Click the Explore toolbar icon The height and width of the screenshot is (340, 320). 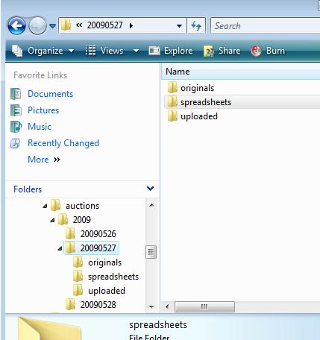click(154, 51)
